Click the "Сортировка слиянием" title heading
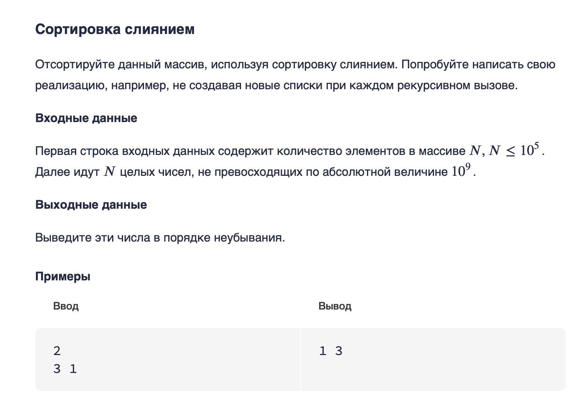583x395 pixels. click(115, 29)
